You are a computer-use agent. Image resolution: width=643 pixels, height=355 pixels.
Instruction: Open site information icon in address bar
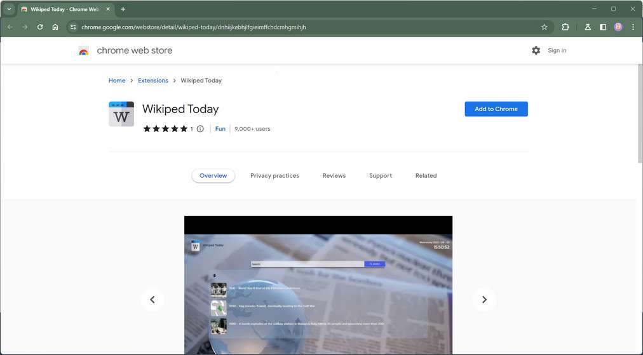73,27
